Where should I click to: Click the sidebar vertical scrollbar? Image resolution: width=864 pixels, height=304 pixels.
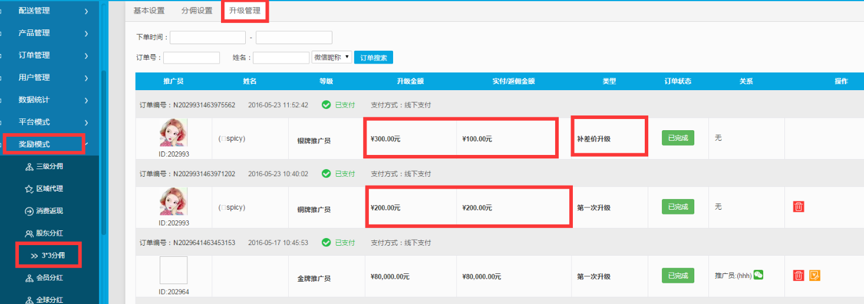(x=104, y=153)
